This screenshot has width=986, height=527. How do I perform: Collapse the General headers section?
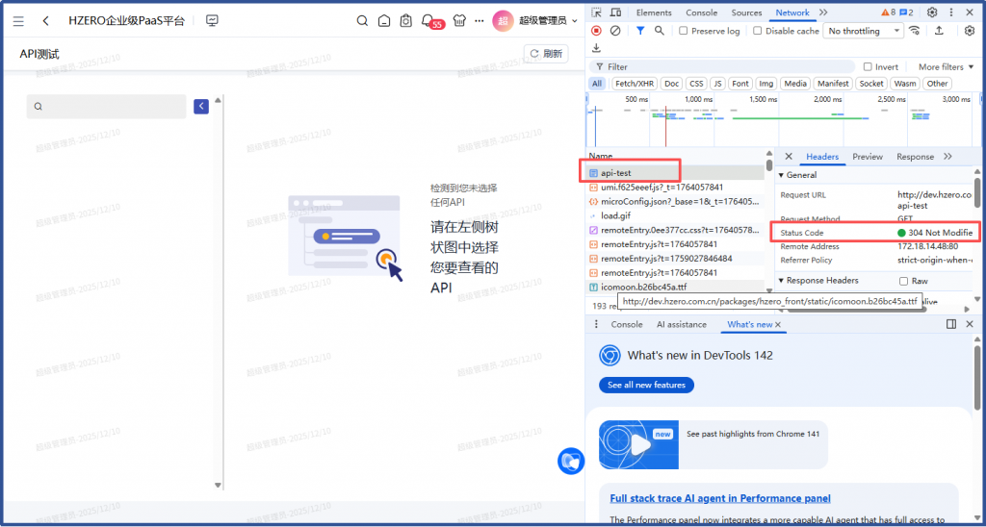pos(782,175)
